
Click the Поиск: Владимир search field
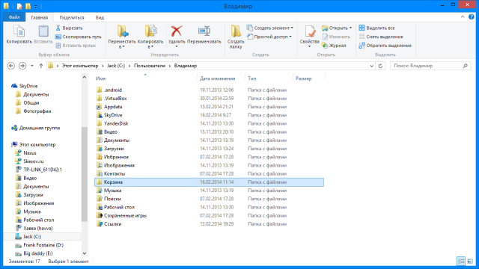tap(430, 66)
